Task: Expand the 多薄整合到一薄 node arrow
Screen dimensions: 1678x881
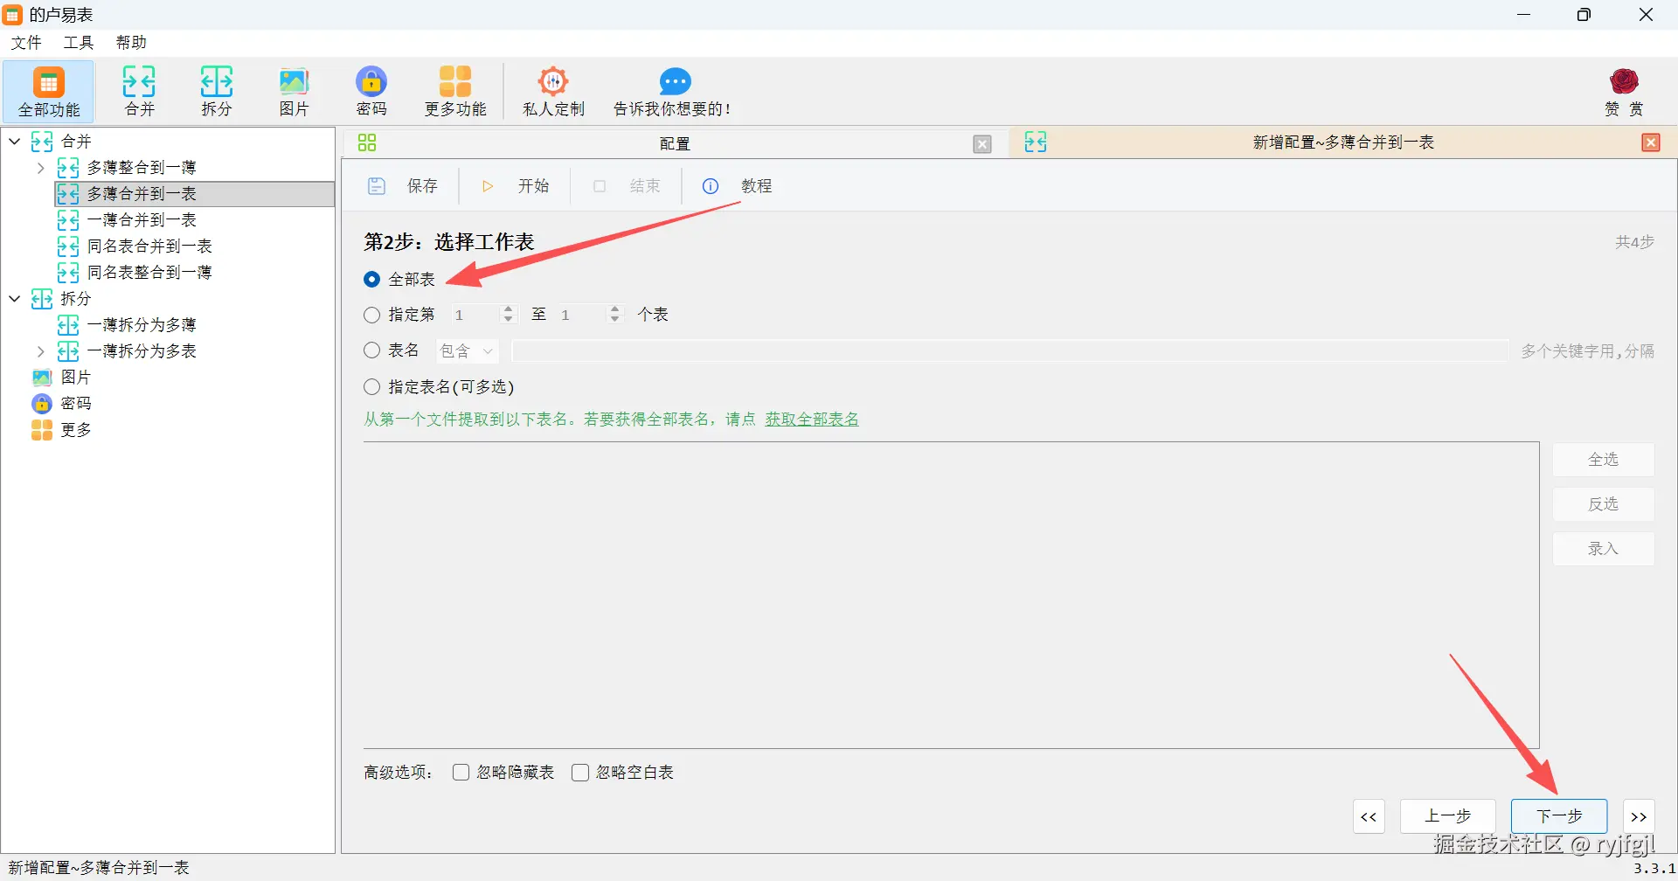Action: pyautogui.click(x=40, y=168)
